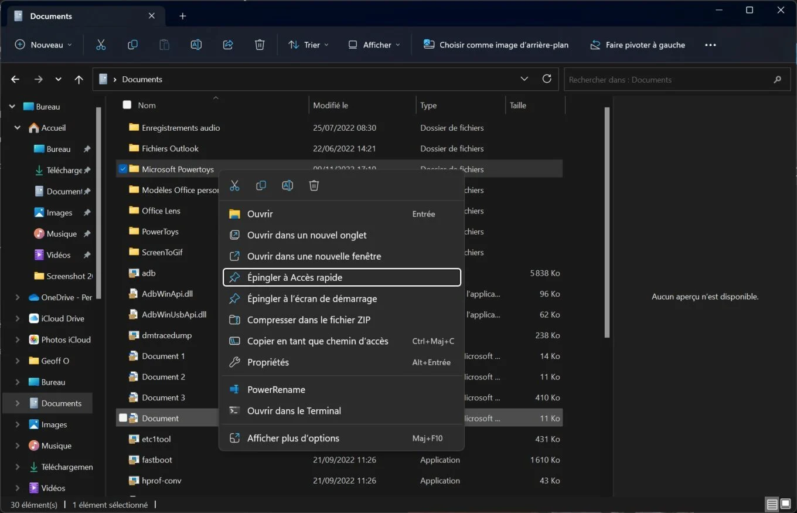Viewport: 797px width, 513px height.
Task: Click the Rename icon in the context menu
Action: coord(287,186)
